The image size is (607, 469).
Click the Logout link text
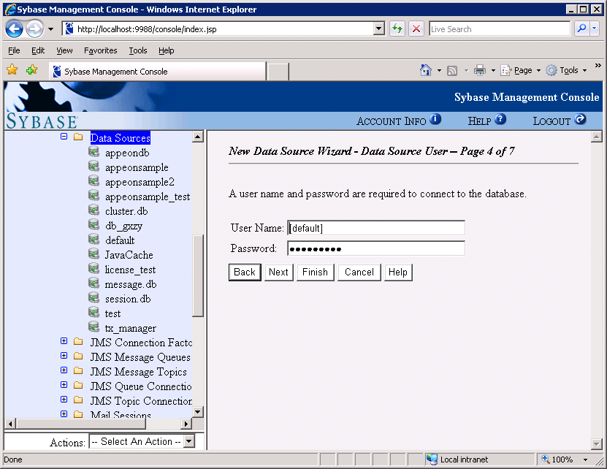click(x=551, y=121)
